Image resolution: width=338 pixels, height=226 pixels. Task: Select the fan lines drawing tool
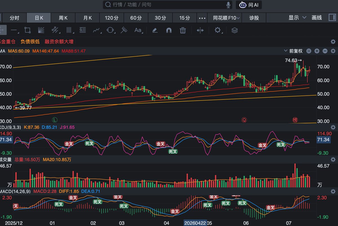coord(41,30)
